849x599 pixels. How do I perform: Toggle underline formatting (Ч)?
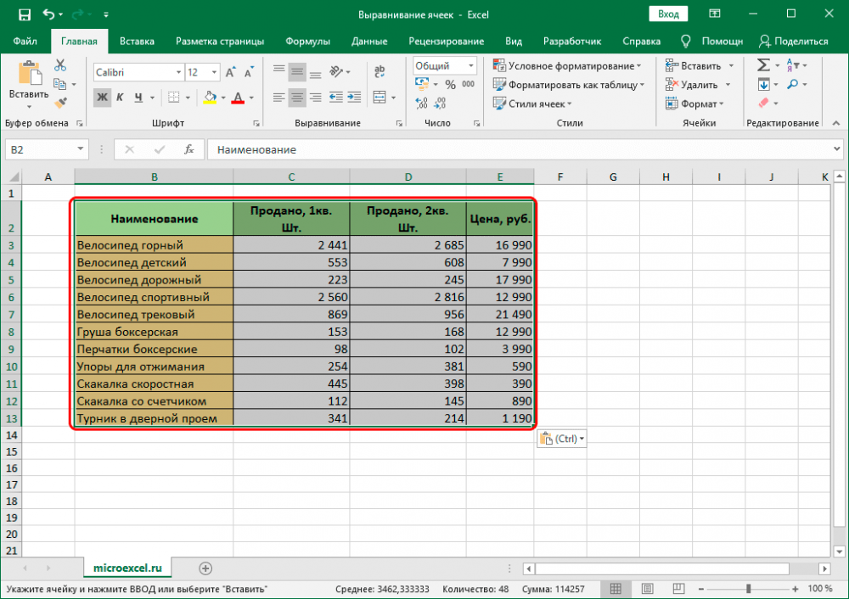(138, 98)
